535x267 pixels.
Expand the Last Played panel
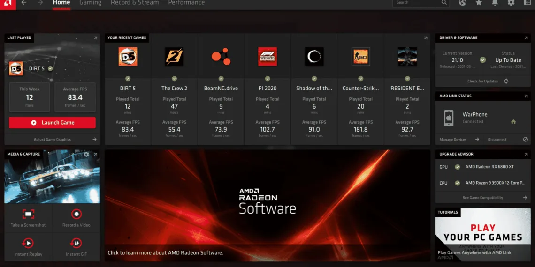point(95,38)
